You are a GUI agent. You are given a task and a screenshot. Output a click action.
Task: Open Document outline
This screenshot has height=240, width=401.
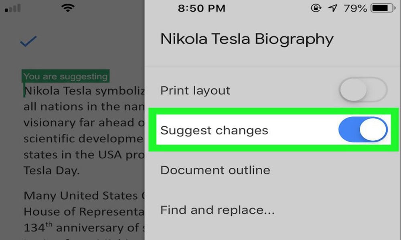click(215, 170)
